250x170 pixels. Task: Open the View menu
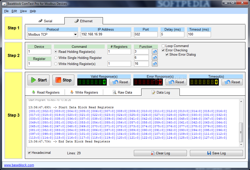pyautogui.click(x=23, y=11)
